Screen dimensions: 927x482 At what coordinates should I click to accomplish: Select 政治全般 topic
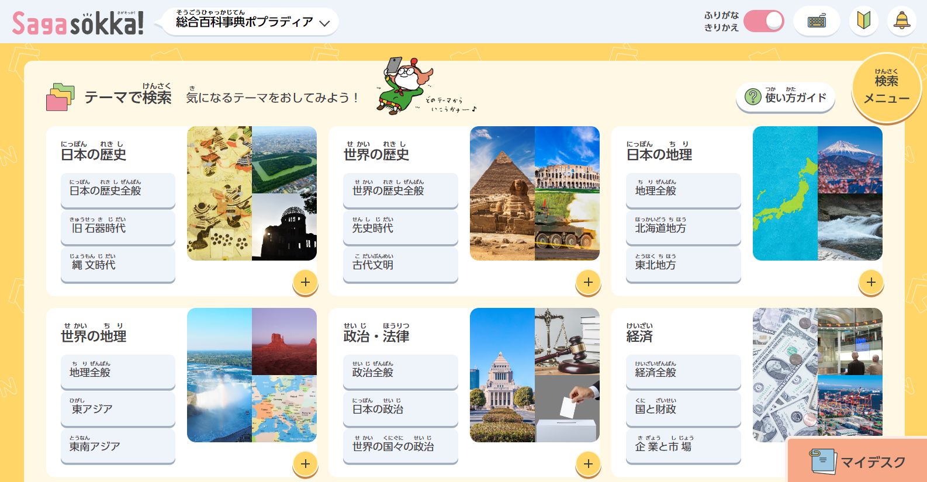point(400,372)
